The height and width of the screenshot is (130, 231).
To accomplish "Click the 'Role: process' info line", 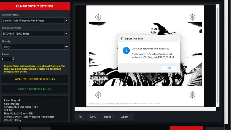I will [x=12, y=104].
